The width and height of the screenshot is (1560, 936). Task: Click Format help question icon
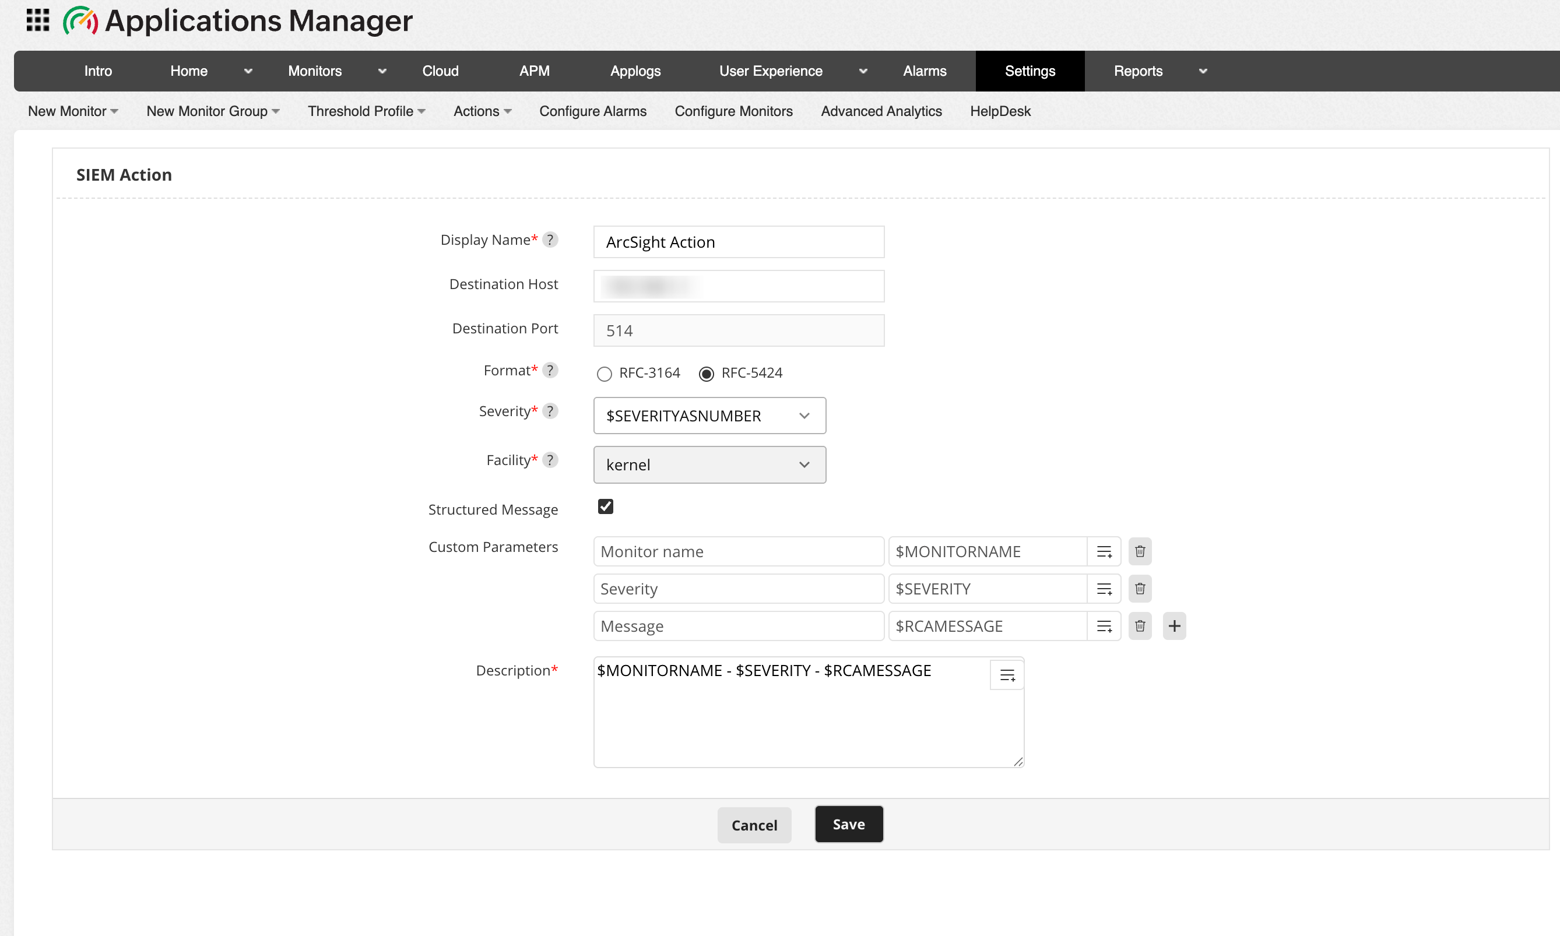pos(550,370)
